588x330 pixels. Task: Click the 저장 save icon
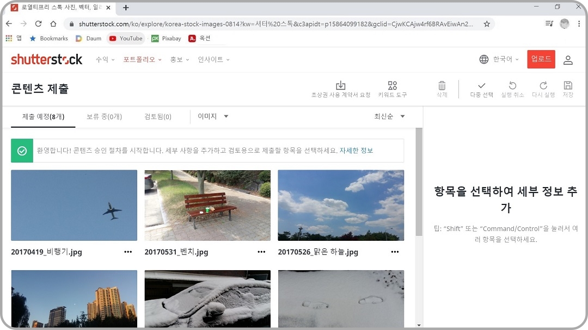coord(568,89)
